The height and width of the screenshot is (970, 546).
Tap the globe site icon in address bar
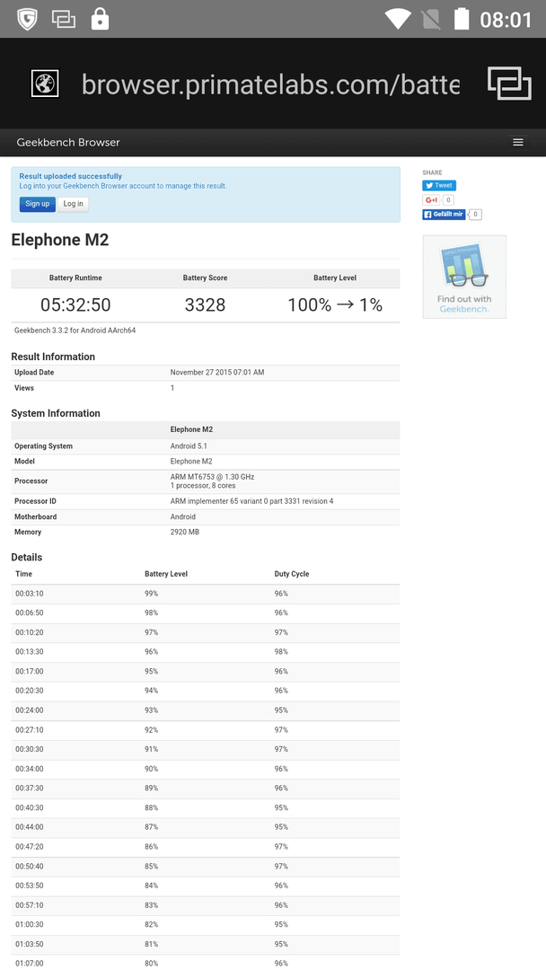tap(45, 83)
